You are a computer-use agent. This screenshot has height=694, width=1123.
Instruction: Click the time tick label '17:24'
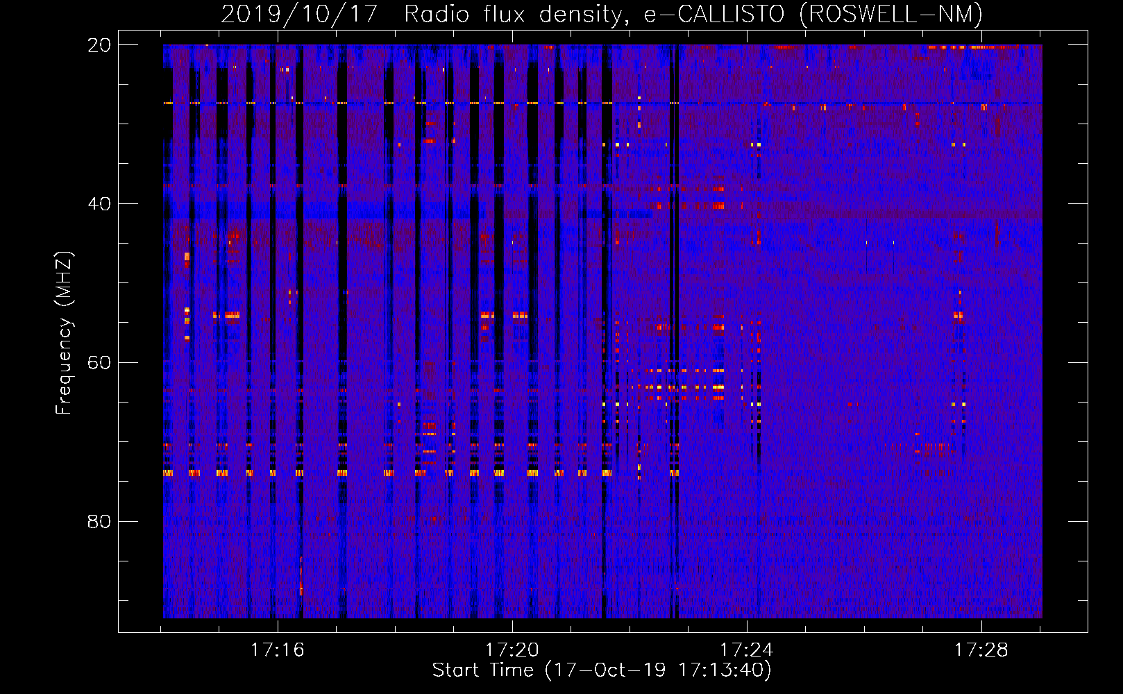747,650
